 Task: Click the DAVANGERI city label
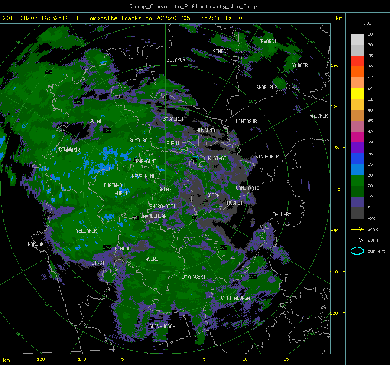coord(194,277)
